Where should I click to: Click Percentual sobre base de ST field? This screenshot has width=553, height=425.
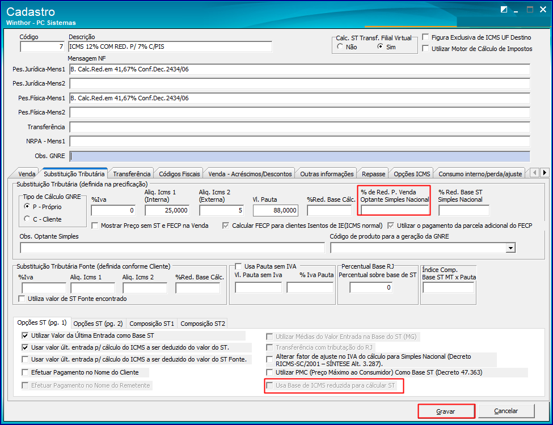coord(371,287)
